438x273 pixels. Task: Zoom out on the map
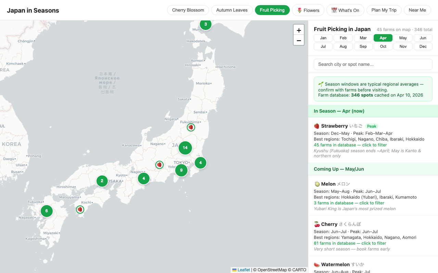click(x=299, y=40)
